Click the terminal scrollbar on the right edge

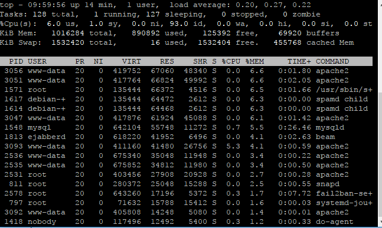coord(380,156)
